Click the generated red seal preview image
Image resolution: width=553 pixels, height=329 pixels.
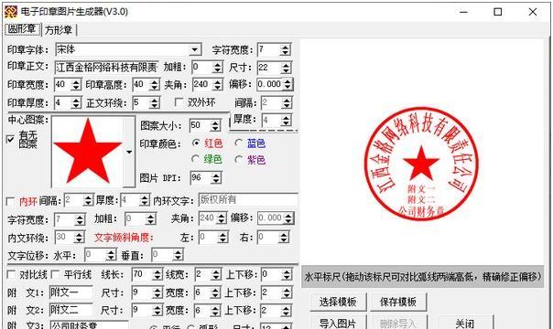421,164
